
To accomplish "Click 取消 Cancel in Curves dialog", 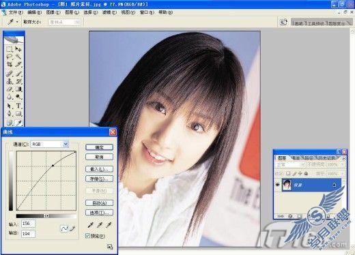I will click(99, 157).
